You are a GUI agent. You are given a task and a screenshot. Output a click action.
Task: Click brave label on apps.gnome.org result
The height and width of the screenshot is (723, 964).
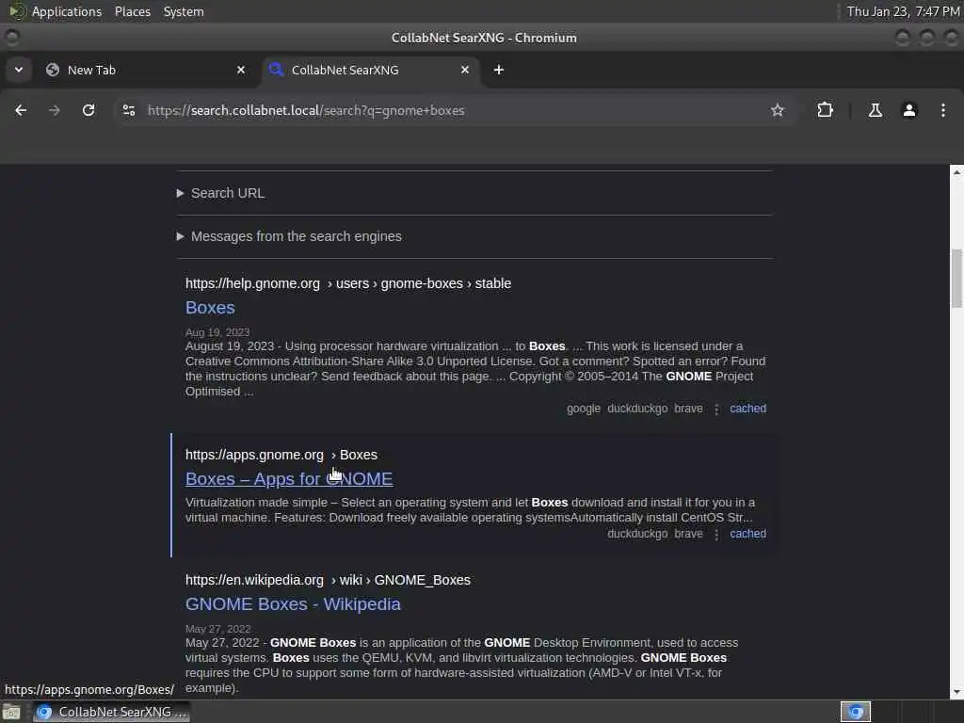pyautogui.click(x=688, y=534)
